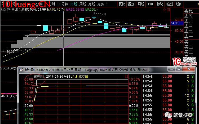Viewport: 199px width, 124px height.
Task: Open the 更多 periods menu
Action: coord(101,4)
